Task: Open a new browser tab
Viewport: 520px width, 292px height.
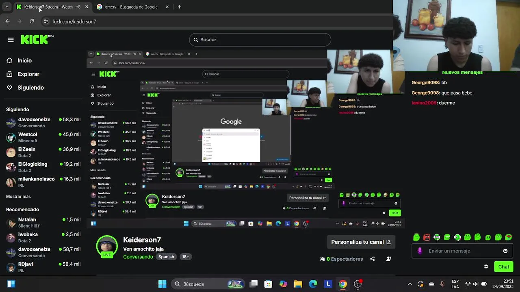Action: [x=179, y=7]
